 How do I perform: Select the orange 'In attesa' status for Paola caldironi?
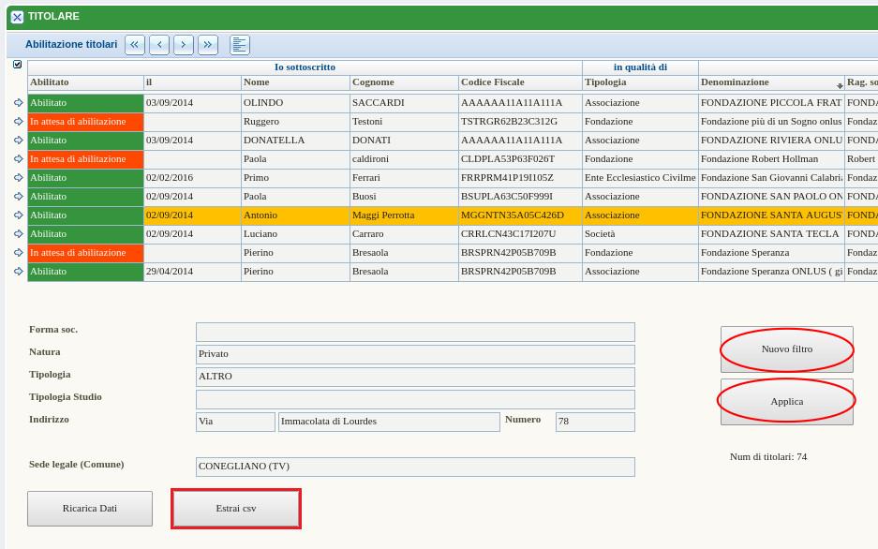[85, 159]
